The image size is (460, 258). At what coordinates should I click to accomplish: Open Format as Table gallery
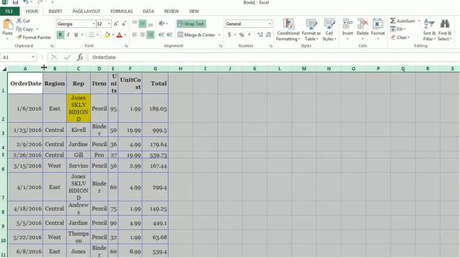(311, 30)
